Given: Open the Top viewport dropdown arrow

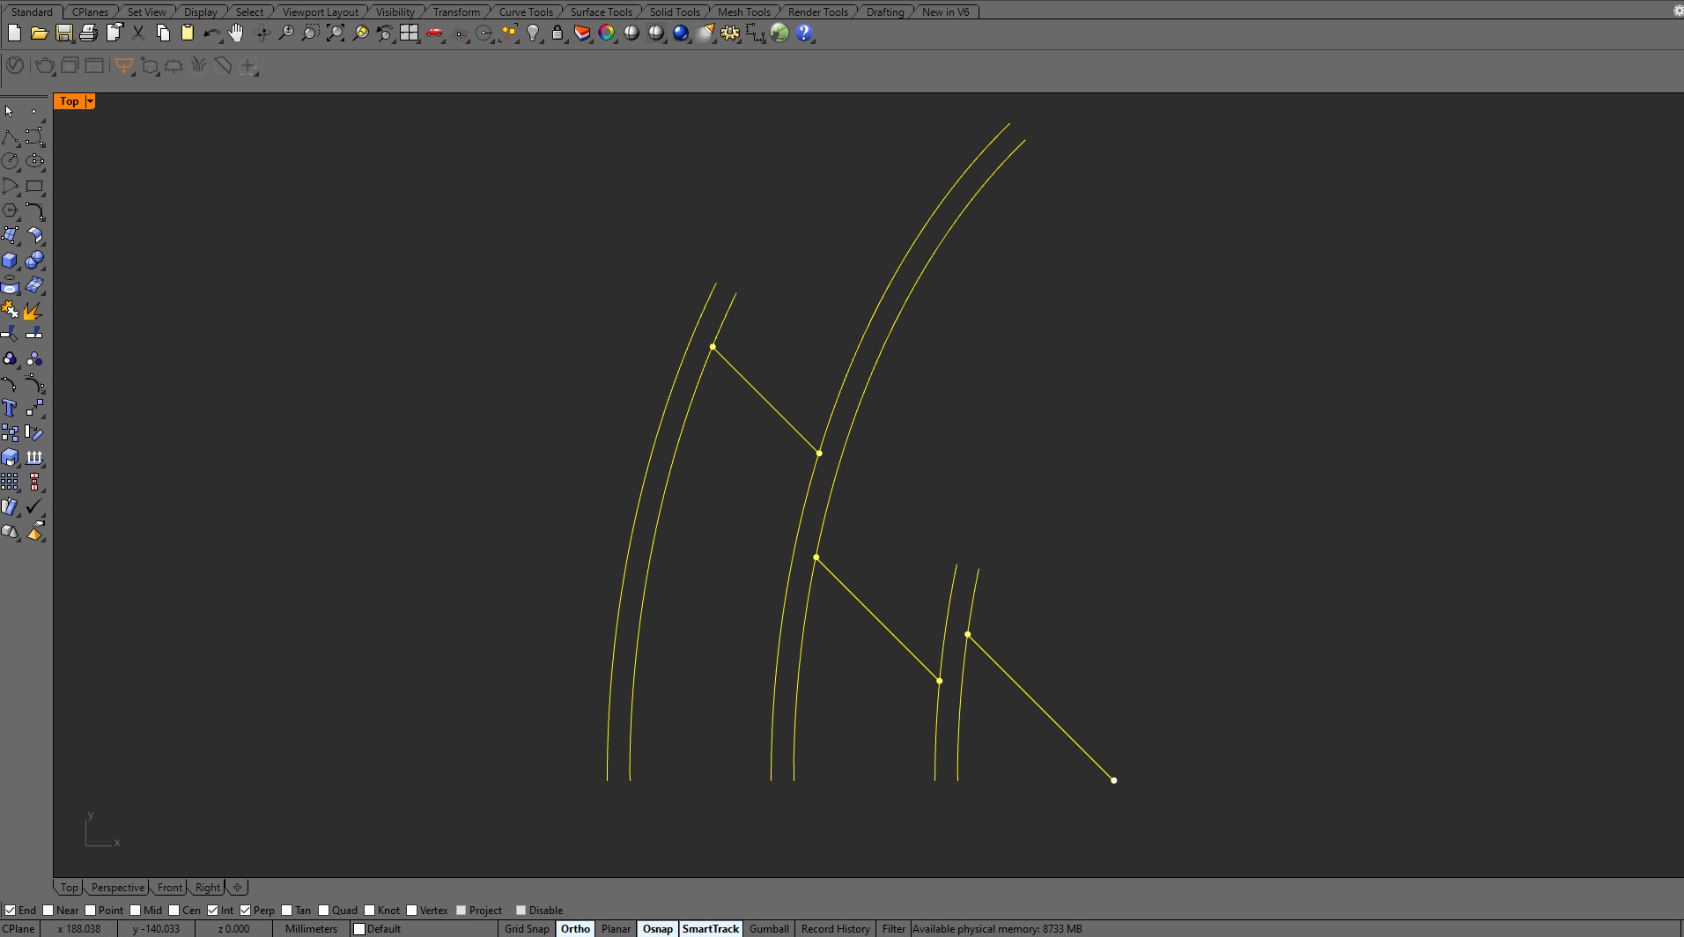Looking at the screenshot, I should tap(90, 102).
